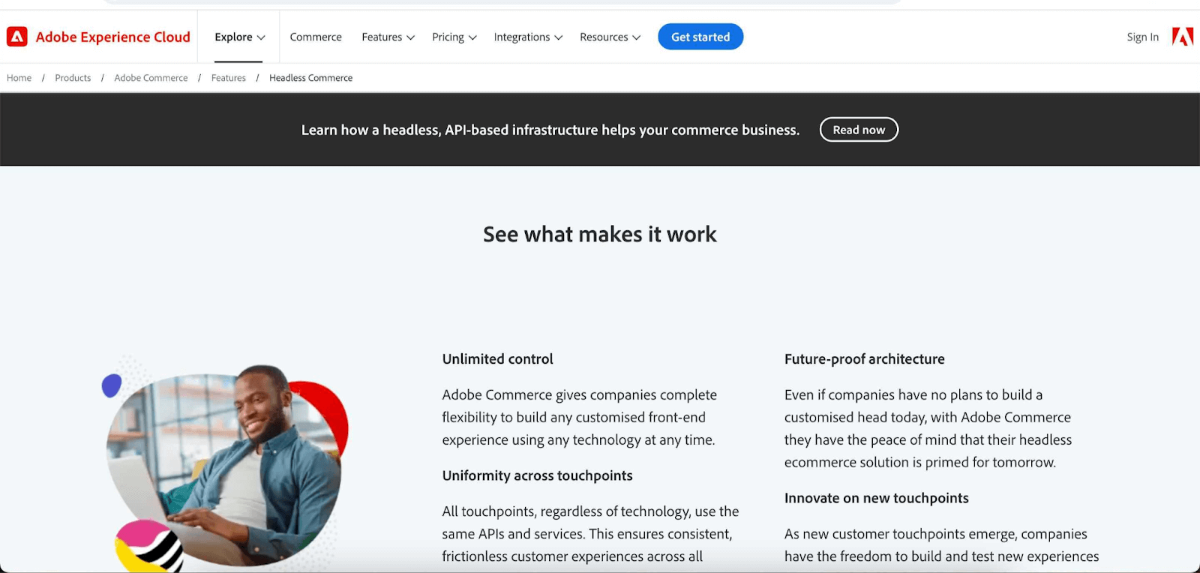Expand the Pricing dropdown menu
The image size is (1200, 573).
(454, 37)
